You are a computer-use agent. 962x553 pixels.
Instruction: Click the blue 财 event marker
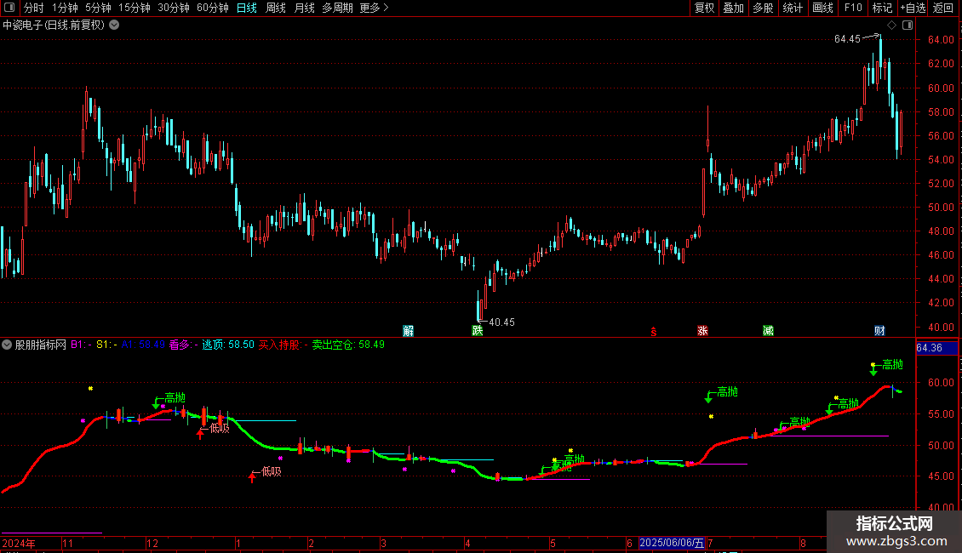879,331
